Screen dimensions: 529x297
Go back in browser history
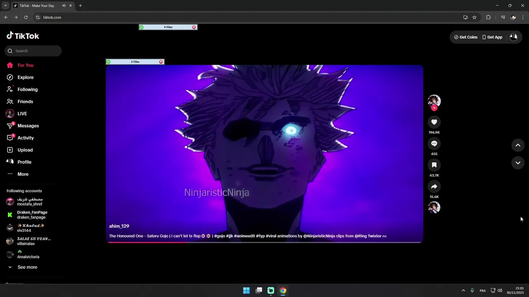click(6, 17)
